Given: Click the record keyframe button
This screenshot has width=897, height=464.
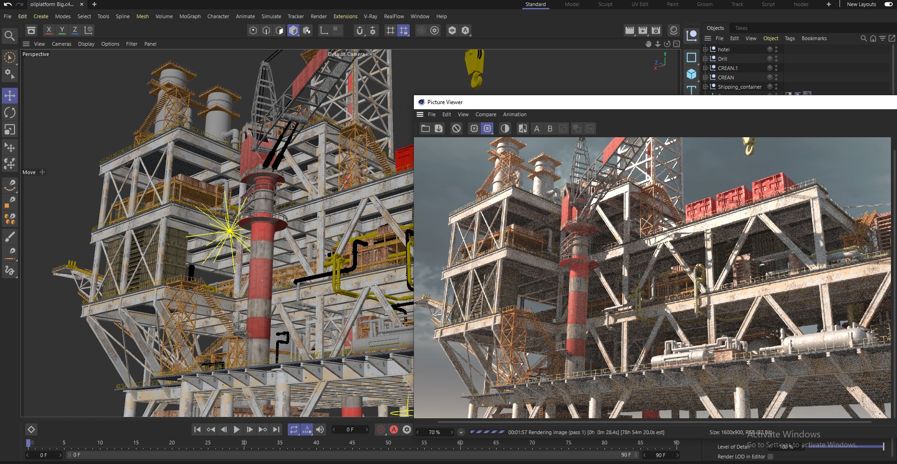Looking at the screenshot, I should click(x=381, y=429).
